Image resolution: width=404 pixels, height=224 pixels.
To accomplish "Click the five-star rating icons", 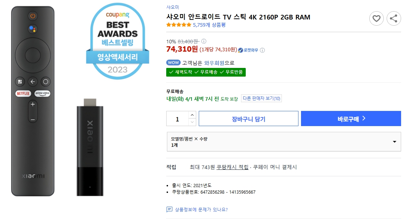I will (179, 25).
